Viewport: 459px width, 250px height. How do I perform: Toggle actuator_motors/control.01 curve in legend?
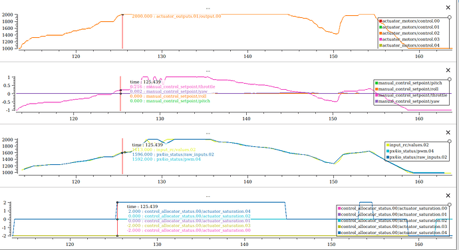tap(409, 27)
